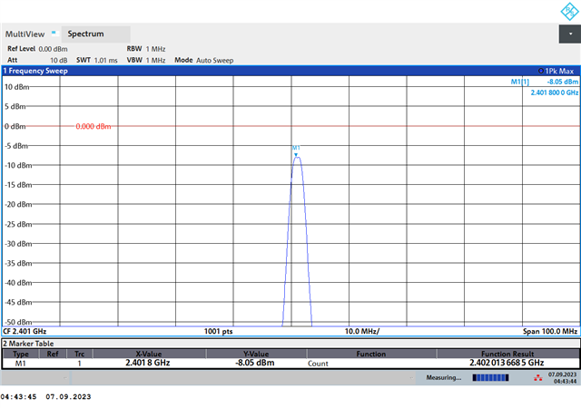581x408 pixels.
Task: Click the Function column header
Action: (371, 354)
